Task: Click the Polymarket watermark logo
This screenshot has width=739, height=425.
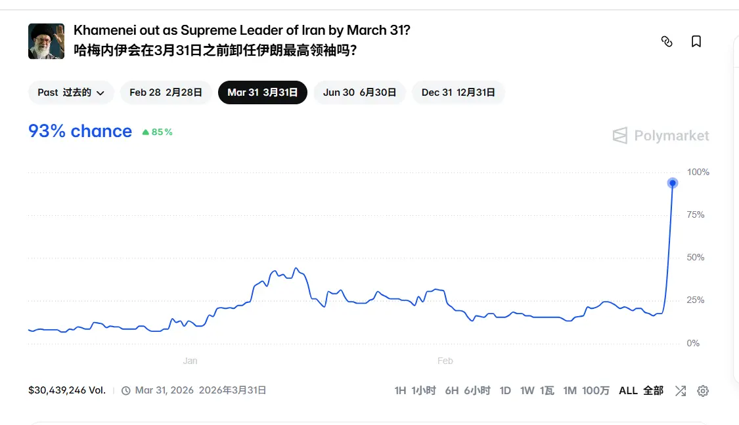Action: [660, 136]
